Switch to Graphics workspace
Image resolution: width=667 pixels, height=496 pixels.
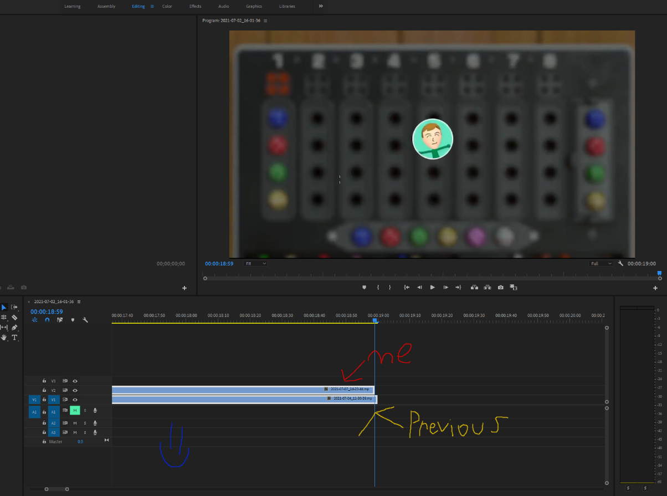(x=254, y=6)
